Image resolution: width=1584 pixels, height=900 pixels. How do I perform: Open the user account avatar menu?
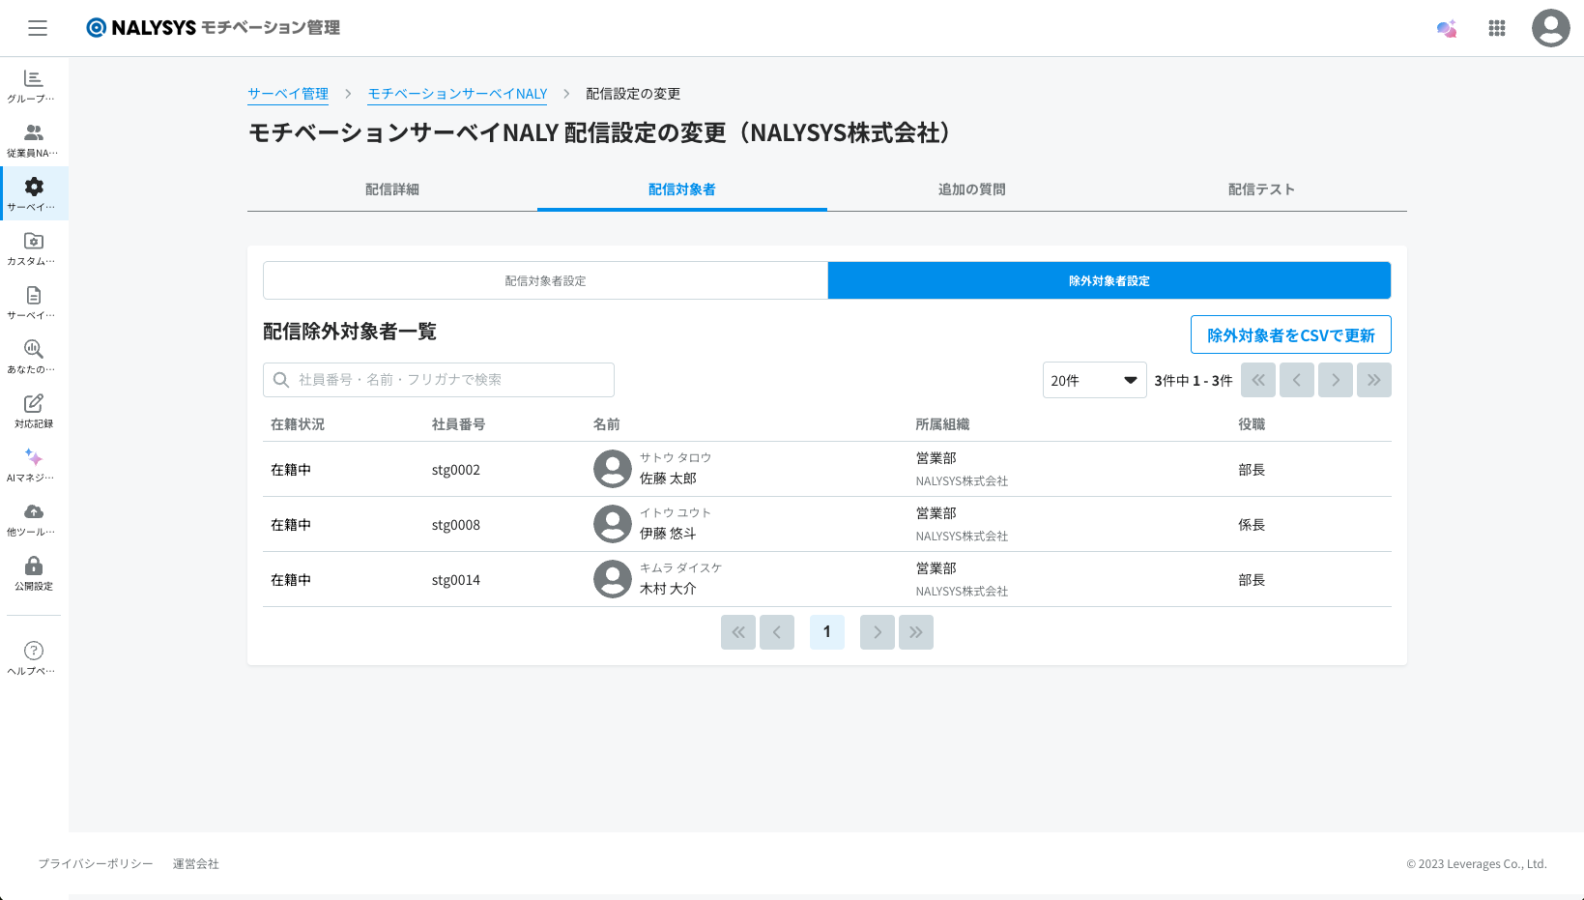(x=1551, y=28)
